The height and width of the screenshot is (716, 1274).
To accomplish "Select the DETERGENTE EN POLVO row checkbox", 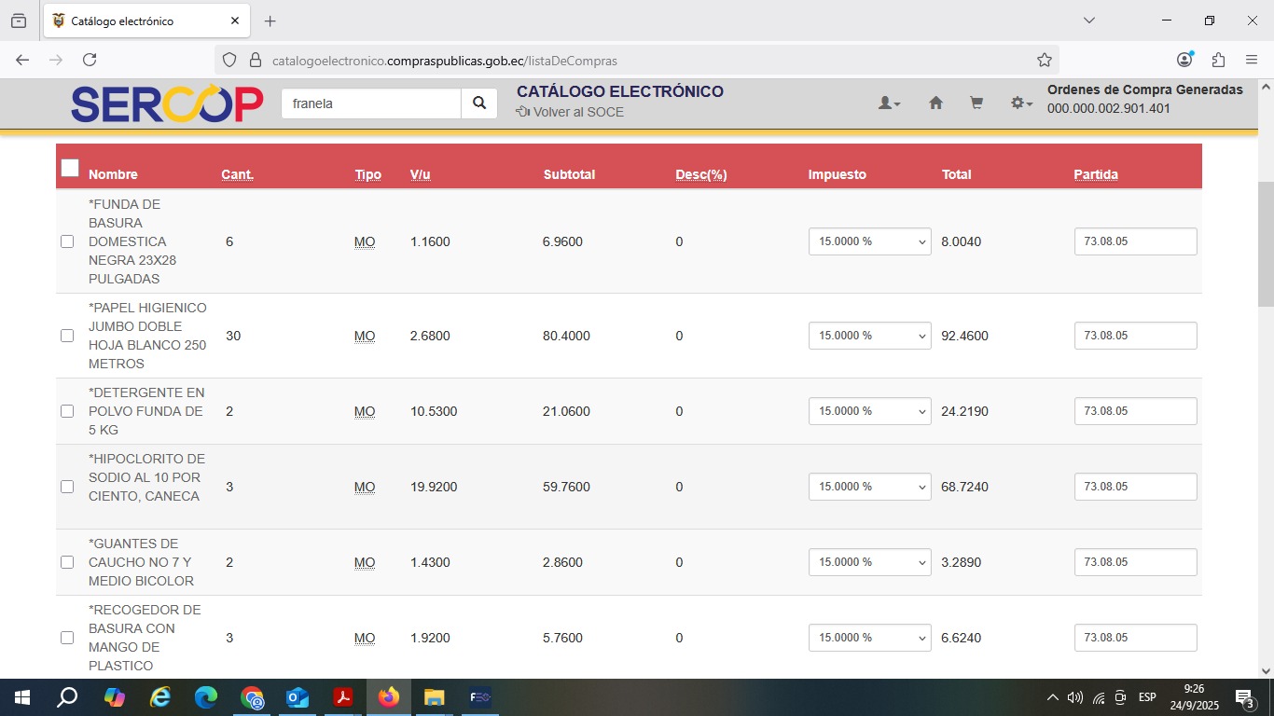I will (x=67, y=411).
